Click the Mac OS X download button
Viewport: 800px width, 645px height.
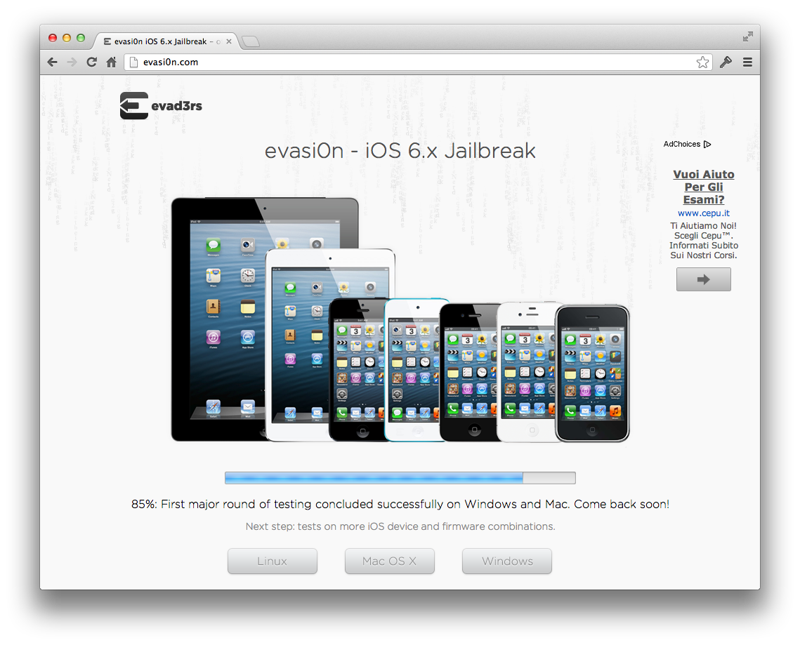tap(389, 561)
